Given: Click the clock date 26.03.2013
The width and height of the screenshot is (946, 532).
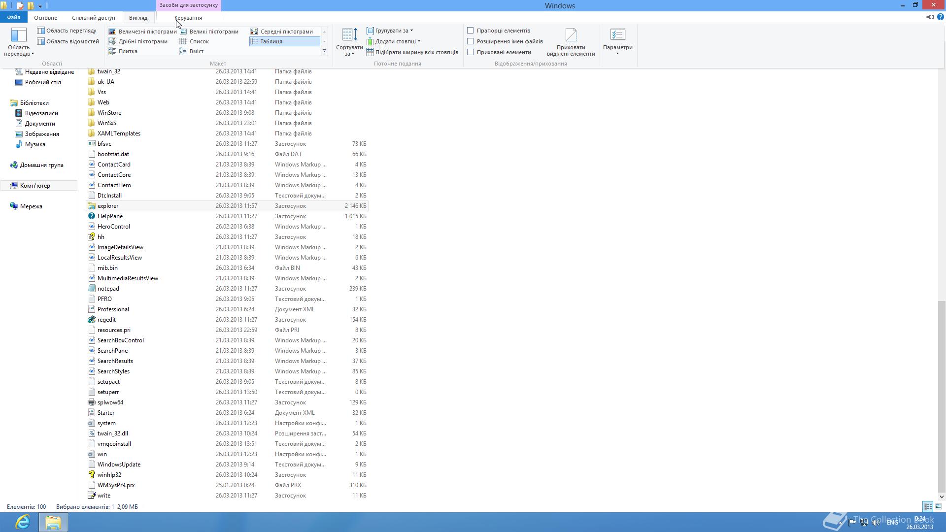Looking at the screenshot, I should pos(919,527).
